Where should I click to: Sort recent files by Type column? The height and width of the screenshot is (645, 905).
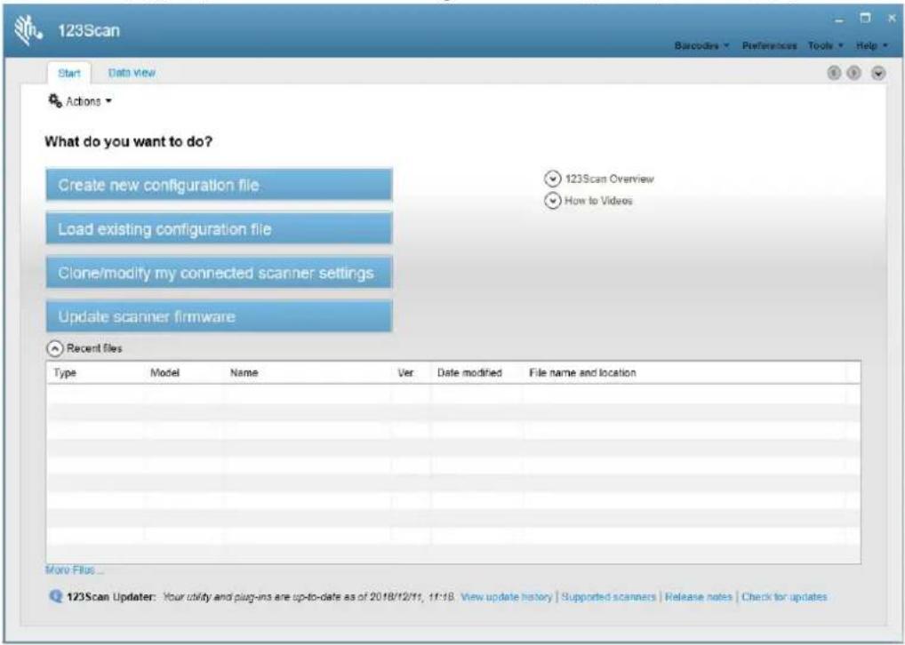[x=95, y=372]
